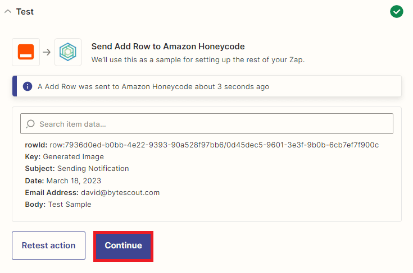The height and width of the screenshot is (273, 413).
Task: Select the Email Address data row
Action: click(x=92, y=192)
